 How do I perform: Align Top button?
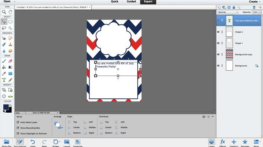[x=73, y=122]
